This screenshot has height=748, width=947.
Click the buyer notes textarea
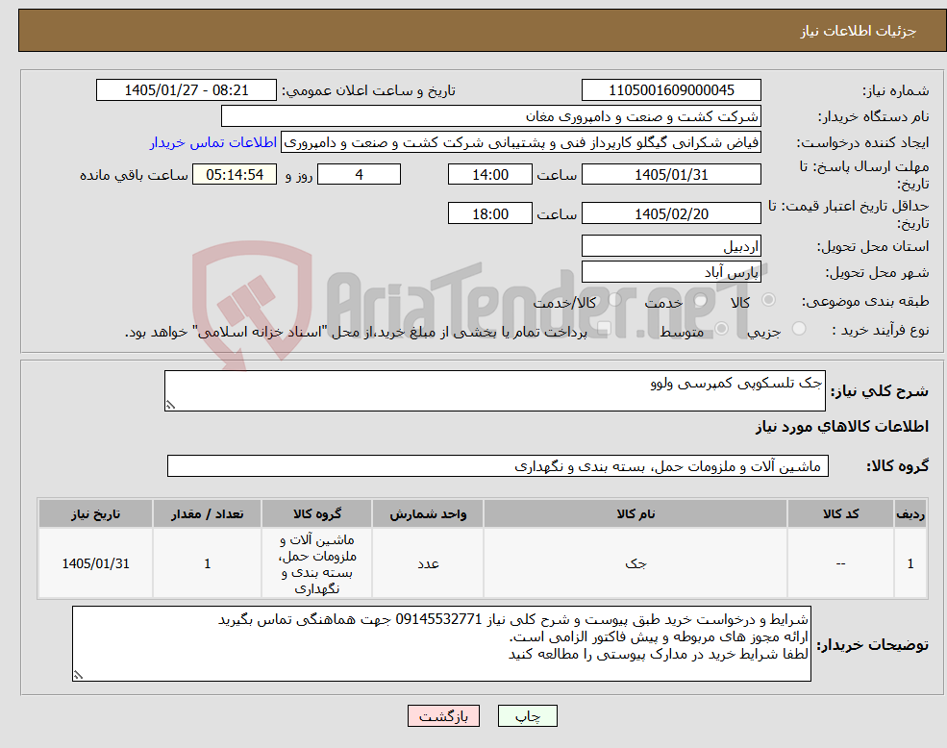[x=441, y=644]
